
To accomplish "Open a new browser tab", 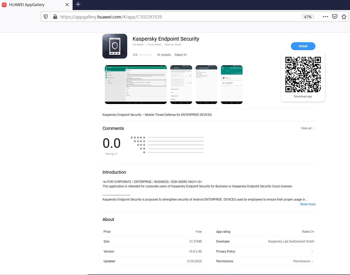I will (78, 4).
